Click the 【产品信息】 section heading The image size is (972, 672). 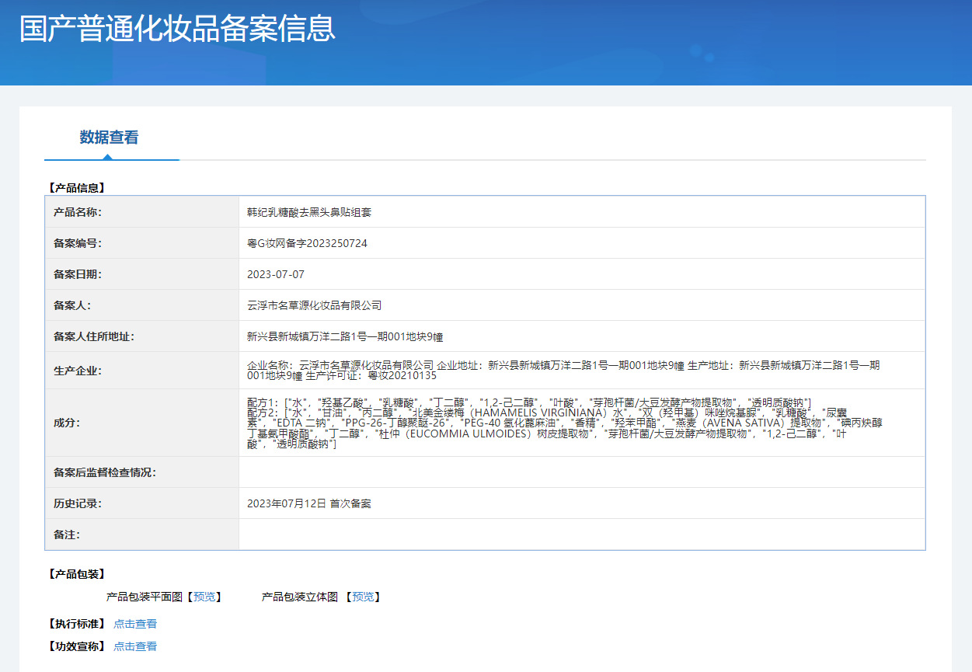pos(76,187)
